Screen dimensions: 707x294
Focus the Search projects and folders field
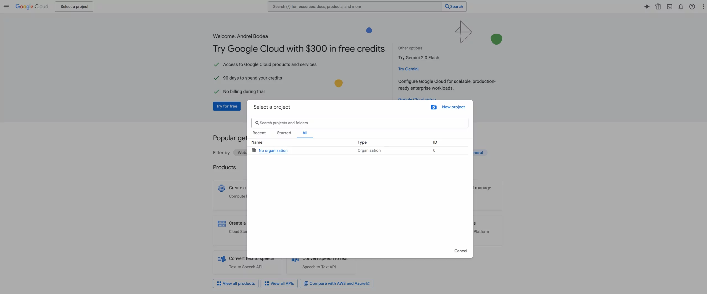(360, 123)
